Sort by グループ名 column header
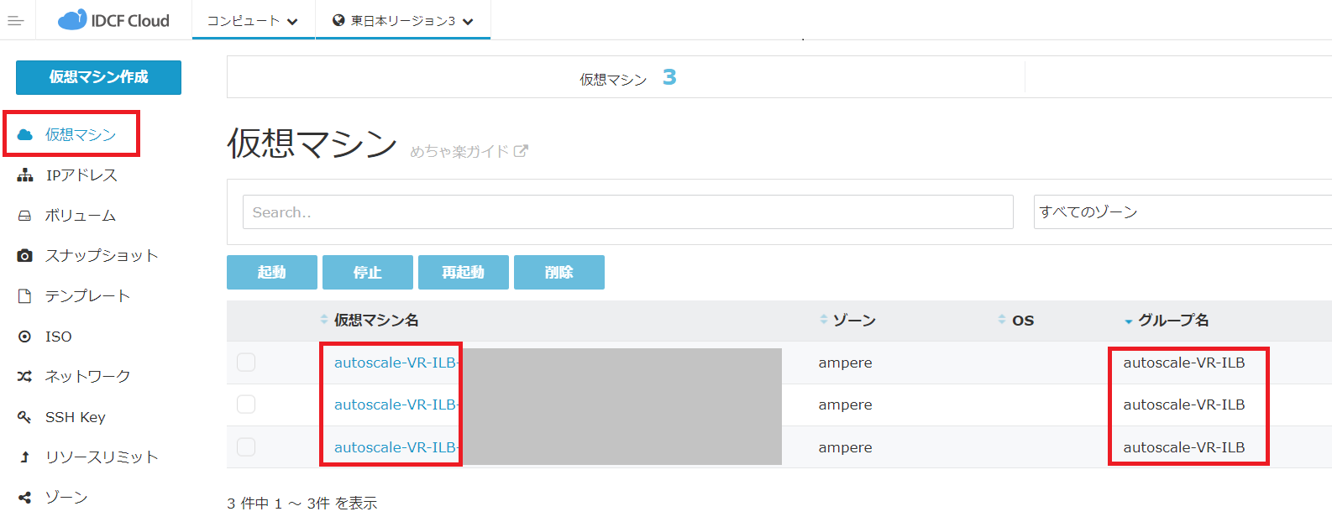This screenshot has height=522, width=1332. click(1172, 321)
